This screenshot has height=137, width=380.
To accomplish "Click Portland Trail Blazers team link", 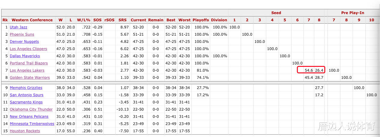I will click(x=29, y=63).
